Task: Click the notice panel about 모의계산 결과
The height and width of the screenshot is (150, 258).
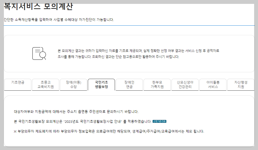Action: pos(129,53)
